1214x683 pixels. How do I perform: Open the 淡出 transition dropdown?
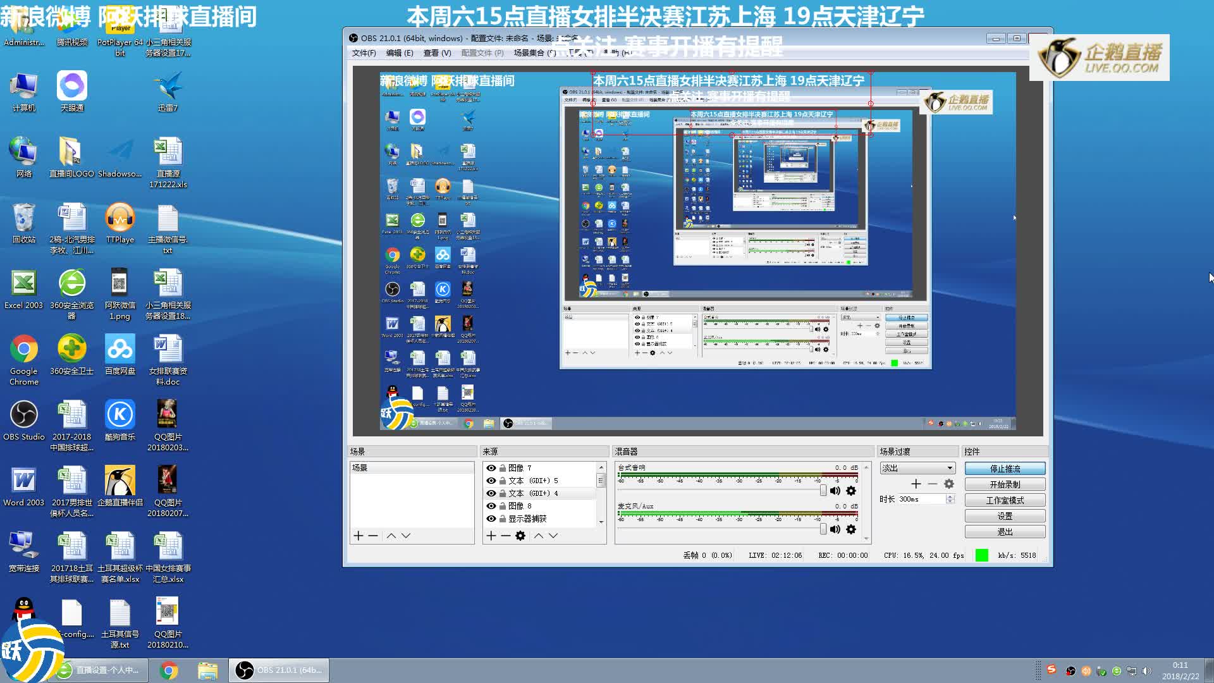tap(917, 468)
